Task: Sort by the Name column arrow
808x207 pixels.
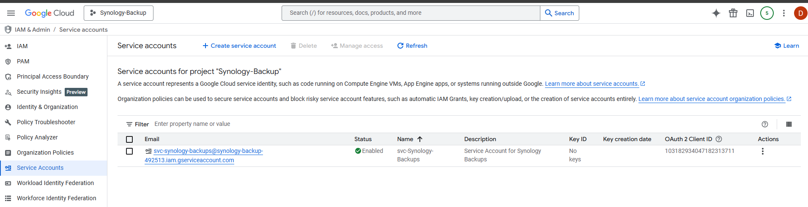Action: [420, 139]
